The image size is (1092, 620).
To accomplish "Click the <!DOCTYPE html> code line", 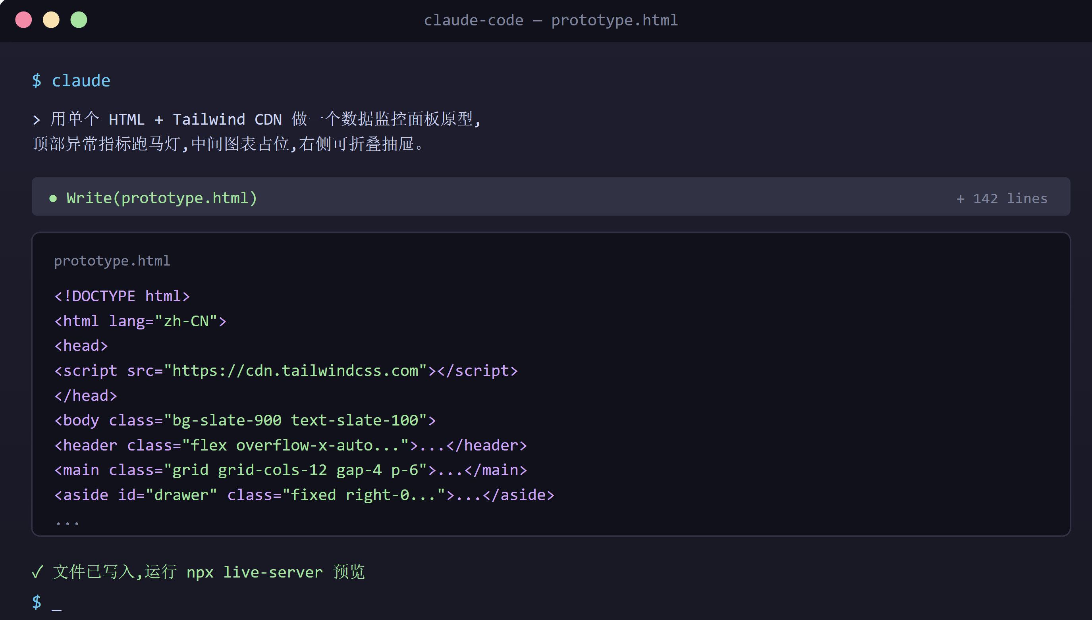I will click(x=122, y=296).
